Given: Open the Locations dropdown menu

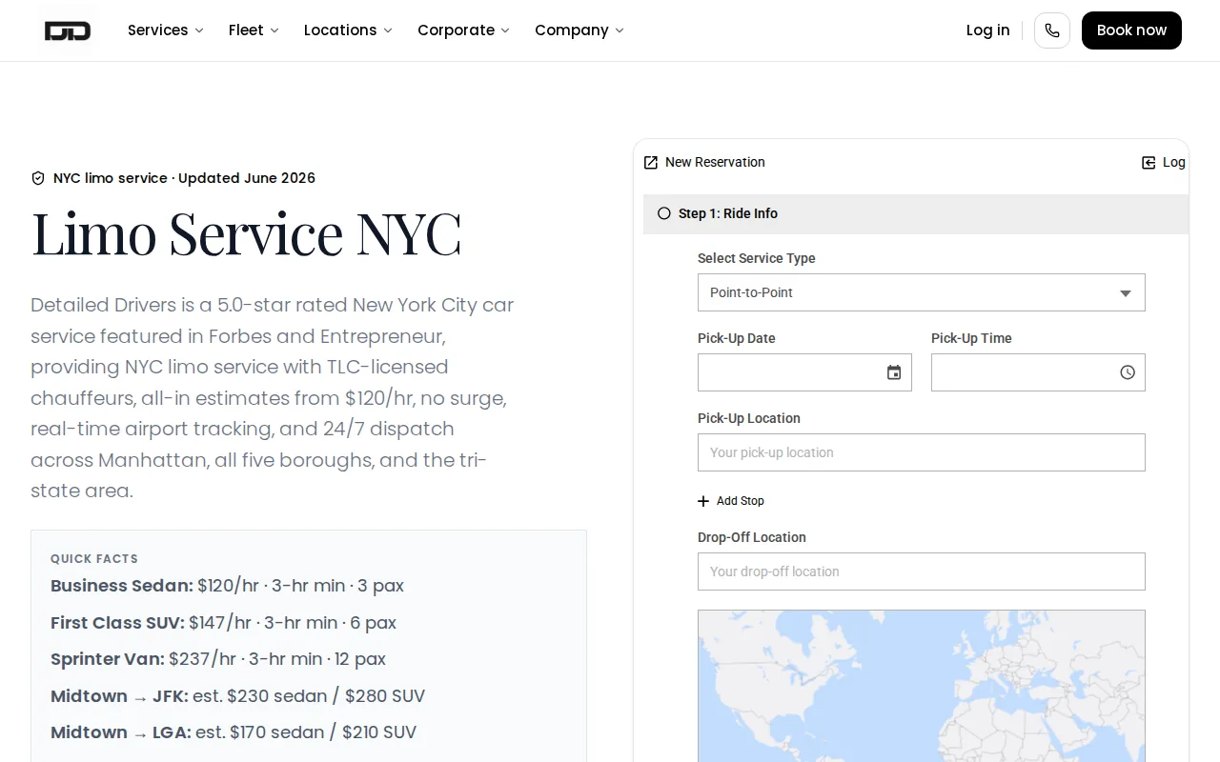Looking at the screenshot, I should [x=348, y=30].
